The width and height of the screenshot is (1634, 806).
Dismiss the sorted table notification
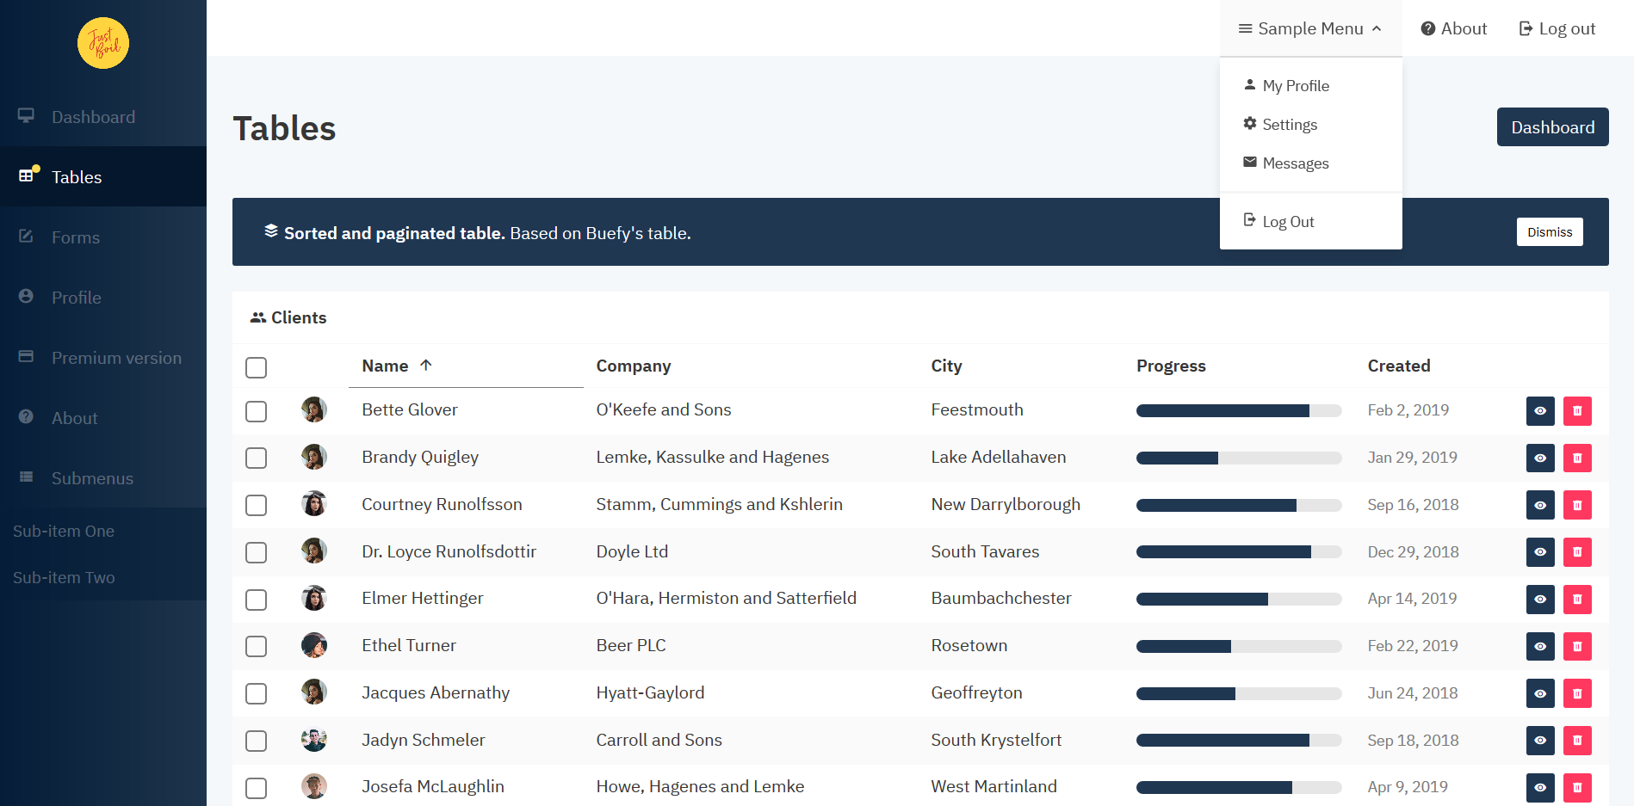(1549, 232)
